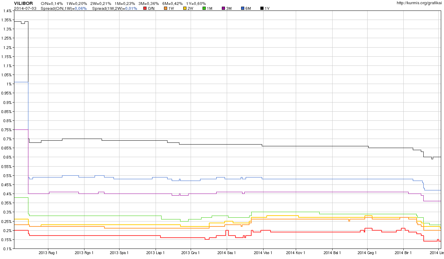
Task: Click the 2014 Vas 1 x-axis label
Action: [263, 253]
